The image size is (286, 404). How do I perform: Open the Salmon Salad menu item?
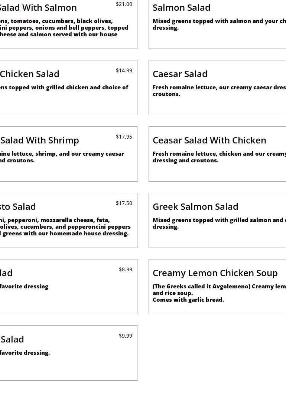coord(181,8)
